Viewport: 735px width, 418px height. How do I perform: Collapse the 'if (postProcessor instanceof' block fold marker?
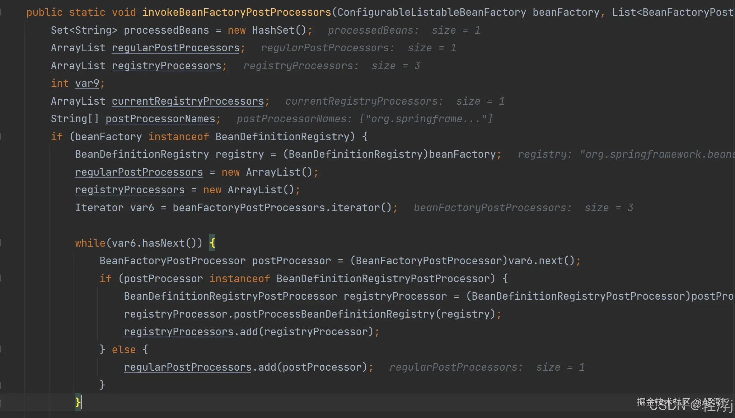point(1,279)
